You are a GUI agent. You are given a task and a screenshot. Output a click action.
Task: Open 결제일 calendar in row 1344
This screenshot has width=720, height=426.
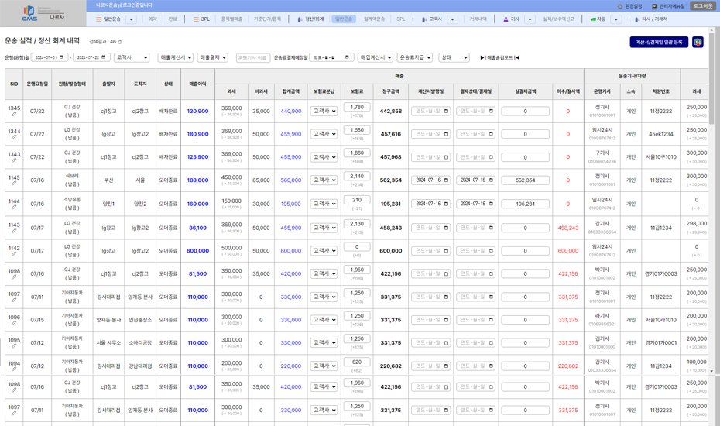click(492, 134)
